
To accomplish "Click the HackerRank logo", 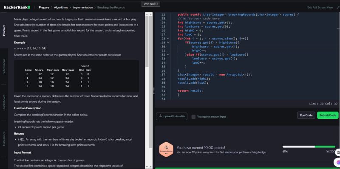I will (17, 7).
